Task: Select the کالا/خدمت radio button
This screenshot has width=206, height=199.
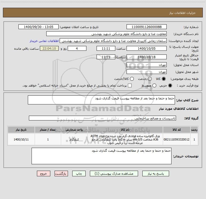Action: coord(132,79)
